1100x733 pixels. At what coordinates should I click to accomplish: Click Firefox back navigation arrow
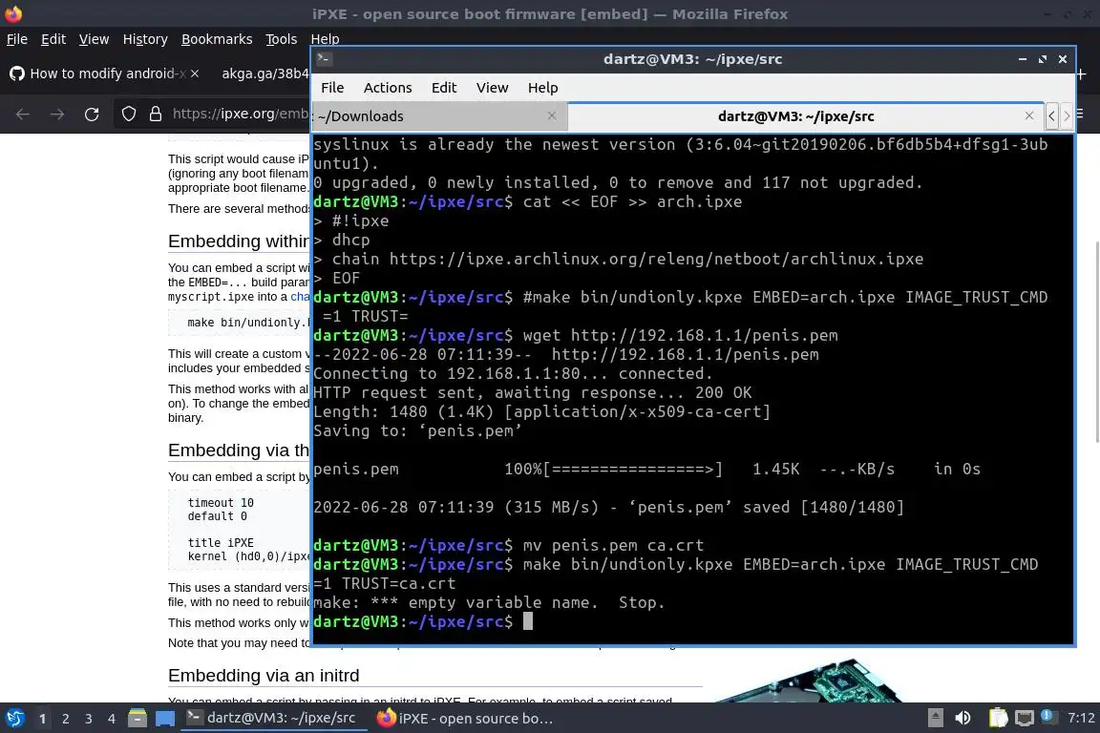(x=23, y=115)
